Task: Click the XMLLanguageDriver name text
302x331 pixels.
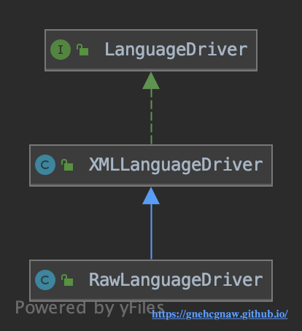Action: tap(176, 165)
